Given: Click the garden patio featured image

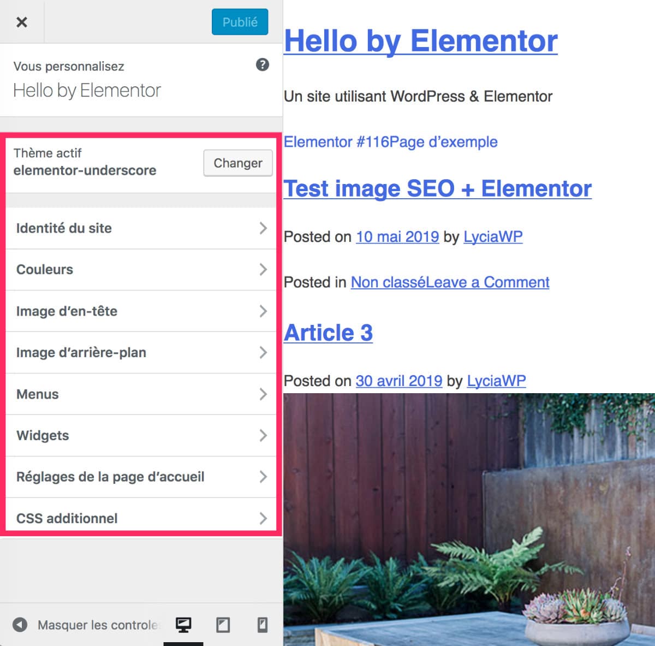Looking at the screenshot, I should click(469, 519).
